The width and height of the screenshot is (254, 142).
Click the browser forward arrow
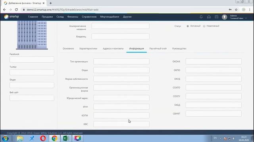tap(10, 9)
